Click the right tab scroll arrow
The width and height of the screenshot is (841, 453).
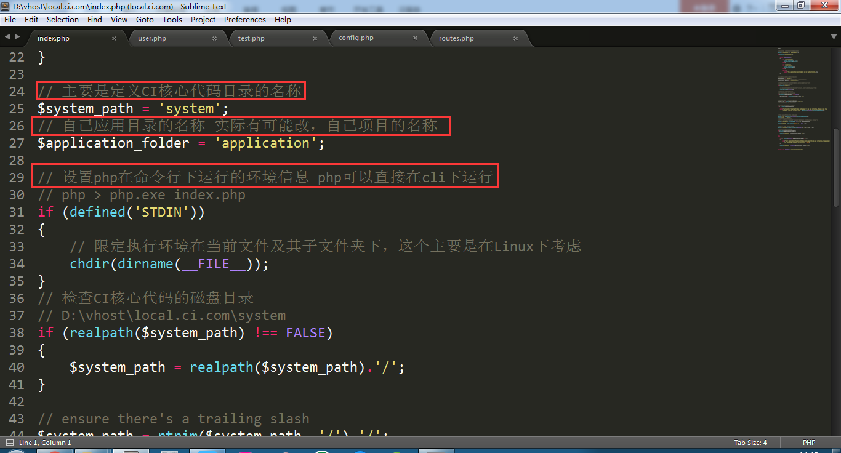click(17, 37)
